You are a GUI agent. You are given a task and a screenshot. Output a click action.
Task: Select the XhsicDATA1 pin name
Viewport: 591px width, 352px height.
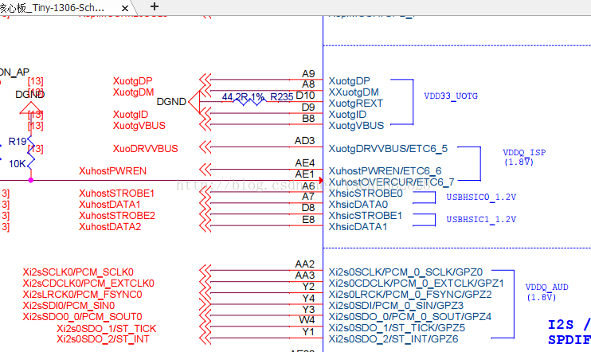pyautogui.click(x=358, y=227)
